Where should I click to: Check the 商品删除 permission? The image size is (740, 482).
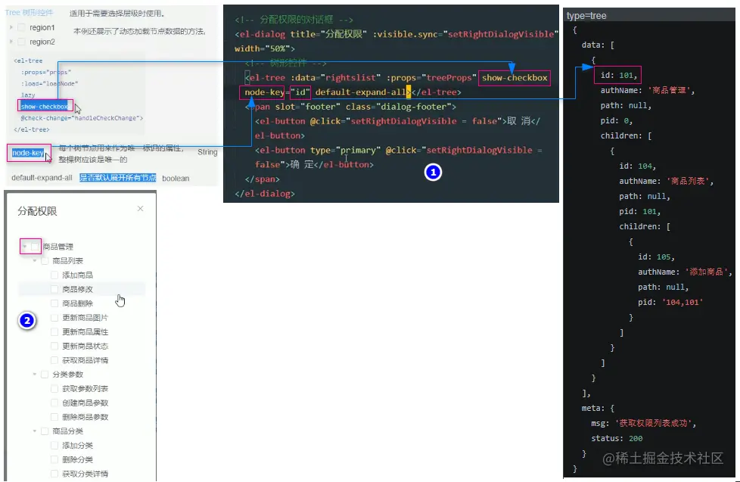54,303
